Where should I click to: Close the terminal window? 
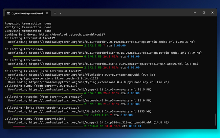click(212, 13)
